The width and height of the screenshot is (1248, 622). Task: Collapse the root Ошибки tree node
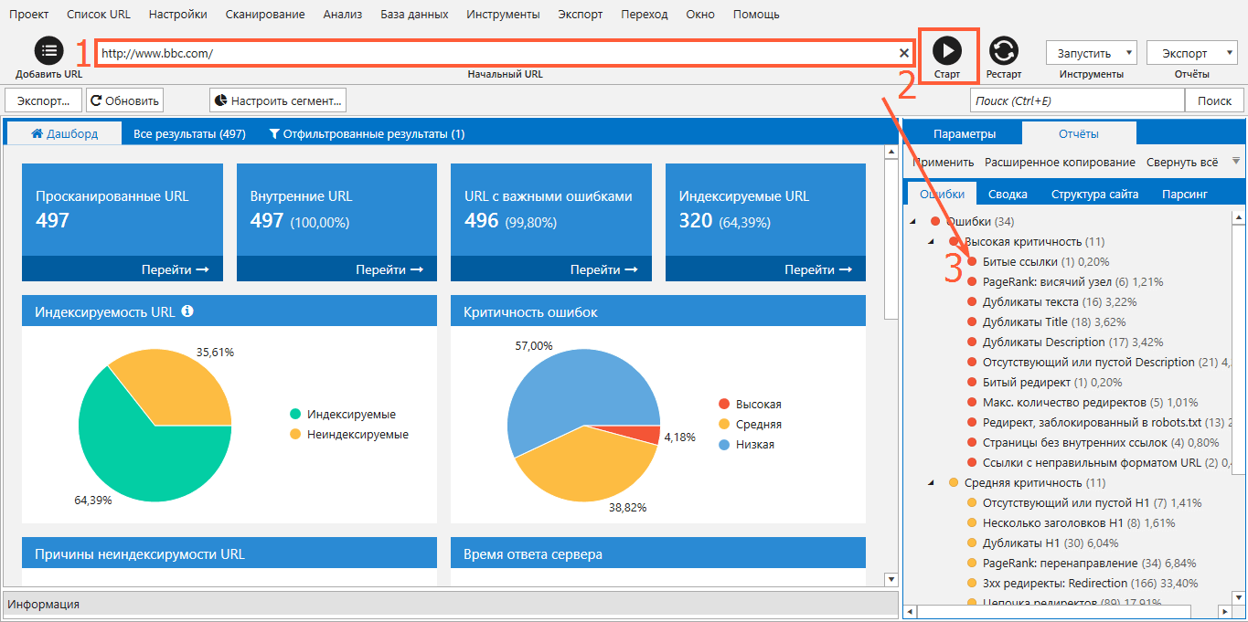(912, 222)
